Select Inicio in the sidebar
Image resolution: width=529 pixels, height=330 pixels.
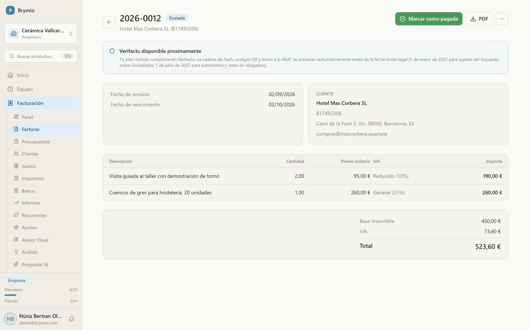41,75
